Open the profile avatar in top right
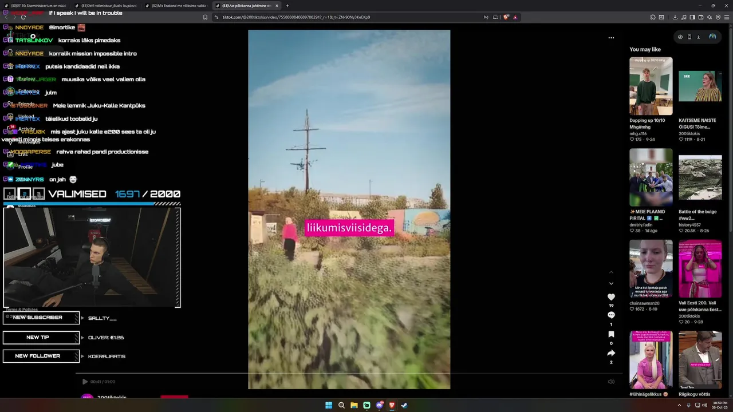 (712, 37)
